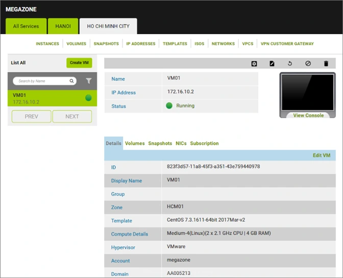Screen dimensions: 343x278
Task: Open VPN CUSTOMER GATEWAY section
Action: (x=287, y=44)
